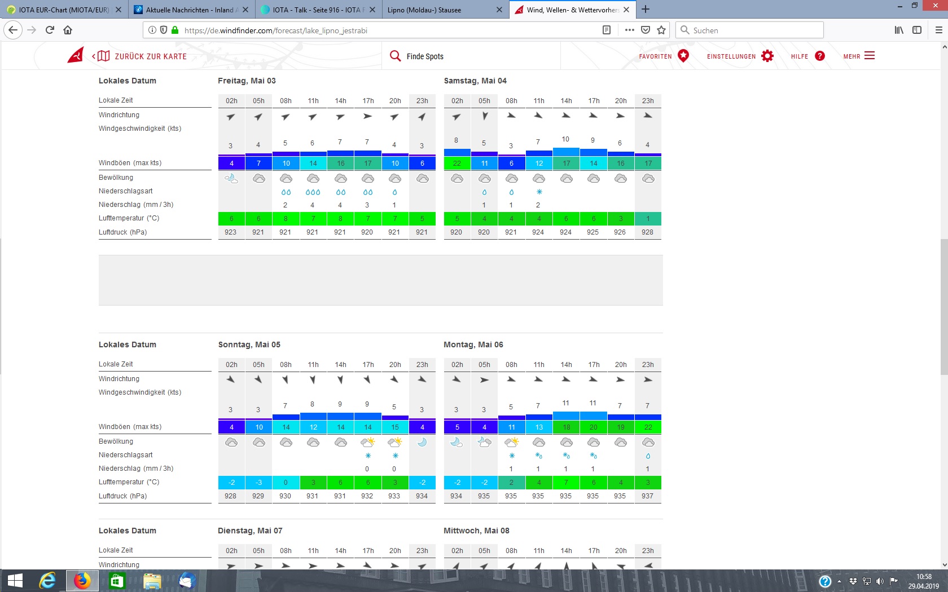Image resolution: width=948 pixels, height=592 pixels.
Task: Open the Mehr hamburger menu
Action: tap(869, 56)
